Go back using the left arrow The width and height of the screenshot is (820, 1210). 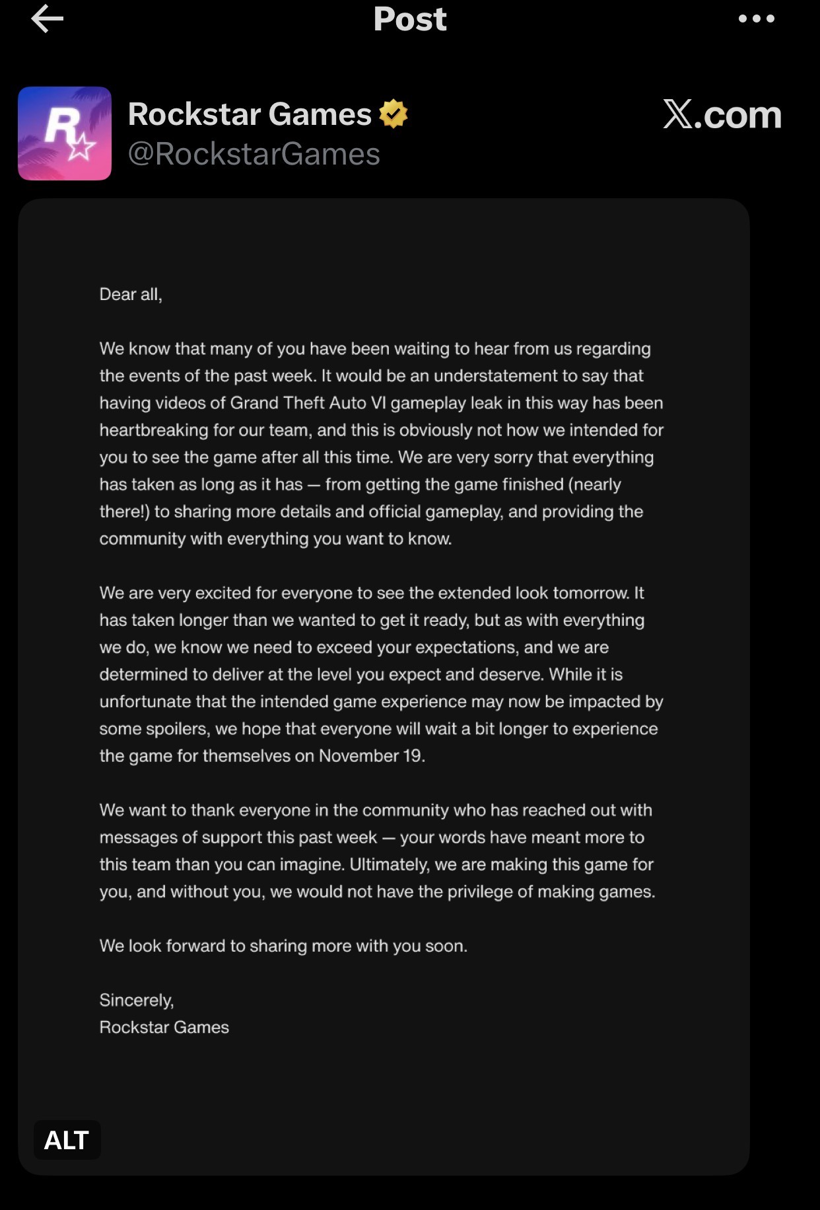point(47,19)
